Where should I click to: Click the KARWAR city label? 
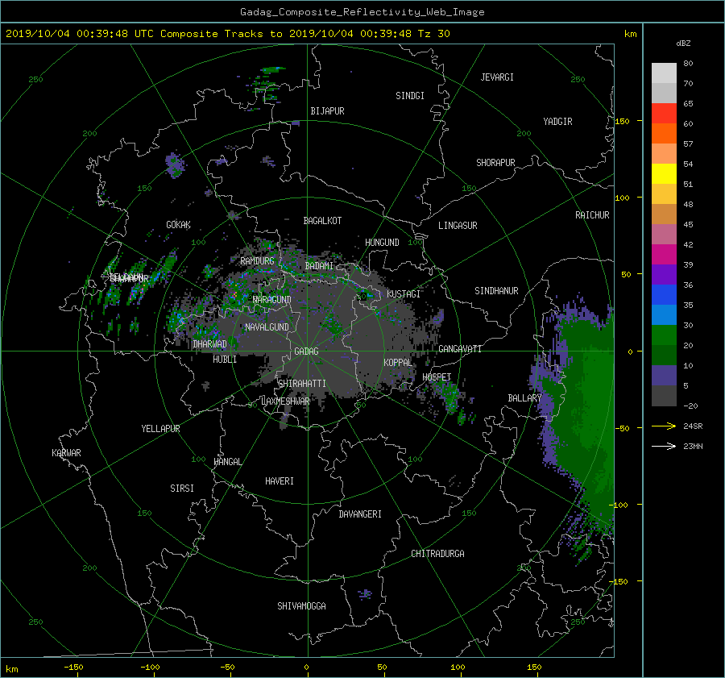pos(66,452)
